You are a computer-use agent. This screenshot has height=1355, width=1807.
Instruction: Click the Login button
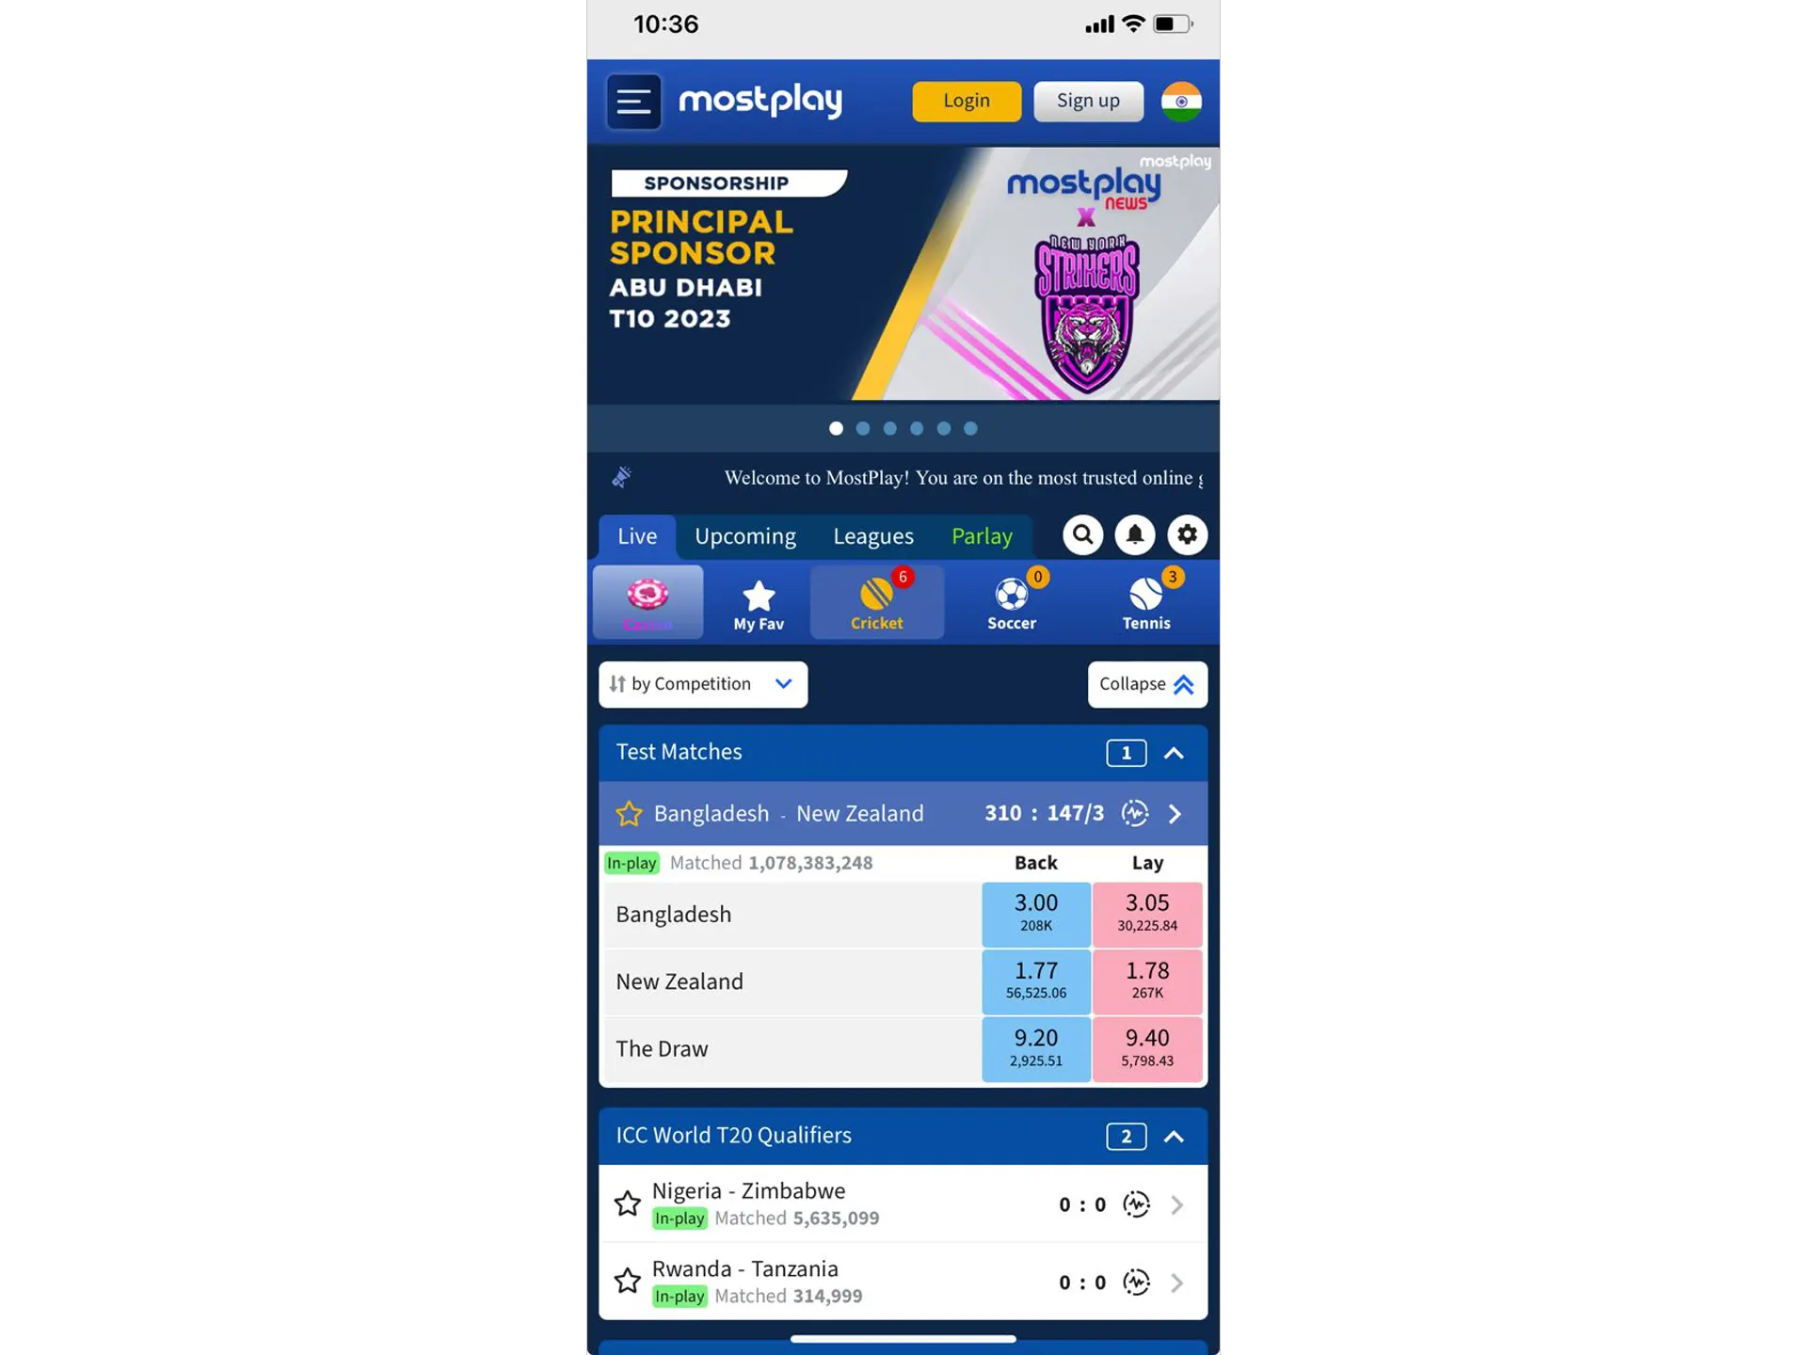click(967, 100)
